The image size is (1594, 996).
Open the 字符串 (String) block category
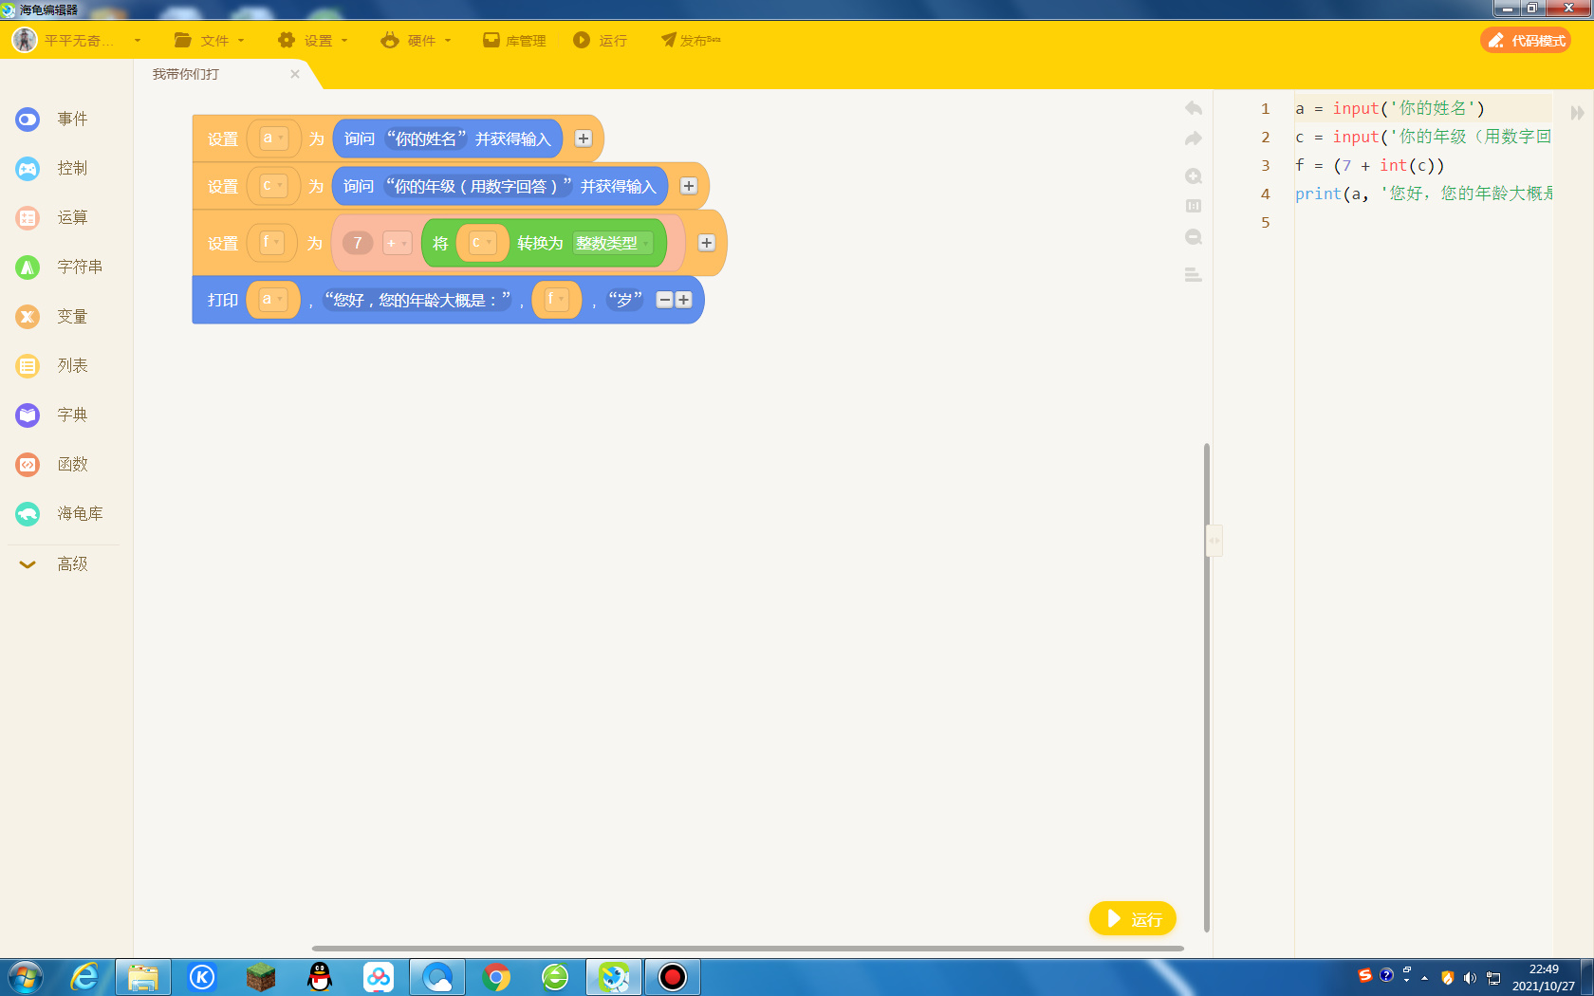point(59,267)
